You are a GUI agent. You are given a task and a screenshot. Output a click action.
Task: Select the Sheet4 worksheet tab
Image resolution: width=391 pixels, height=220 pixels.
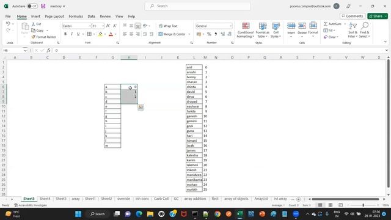point(45,199)
